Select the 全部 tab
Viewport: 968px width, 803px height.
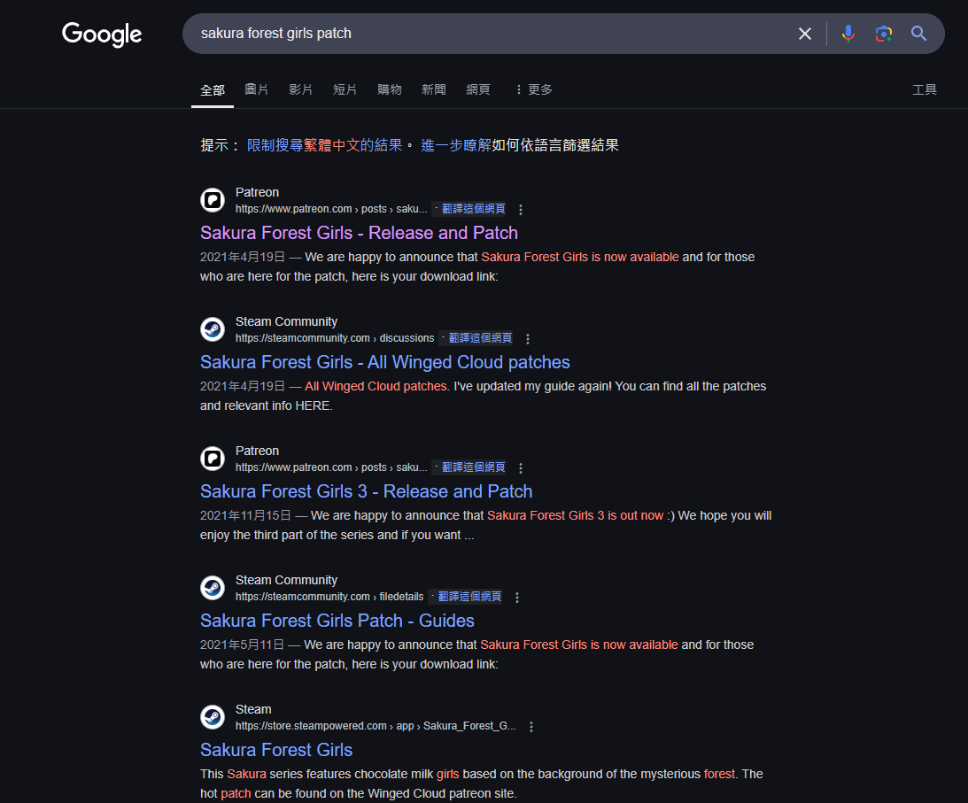pyautogui.click(x=213, y=90)
